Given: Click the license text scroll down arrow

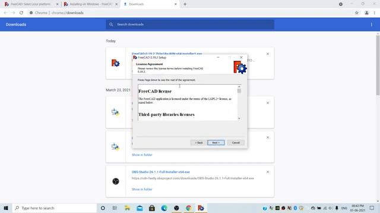Looking at the screenshot, I should point(239,118).
